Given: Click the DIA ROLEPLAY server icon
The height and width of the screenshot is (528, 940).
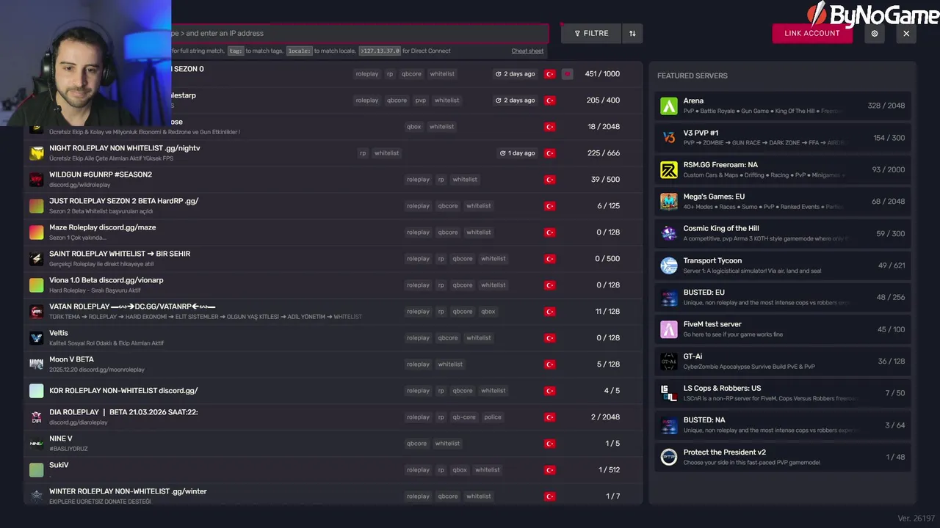Looking at the screenshot, I should coord(37,417).
